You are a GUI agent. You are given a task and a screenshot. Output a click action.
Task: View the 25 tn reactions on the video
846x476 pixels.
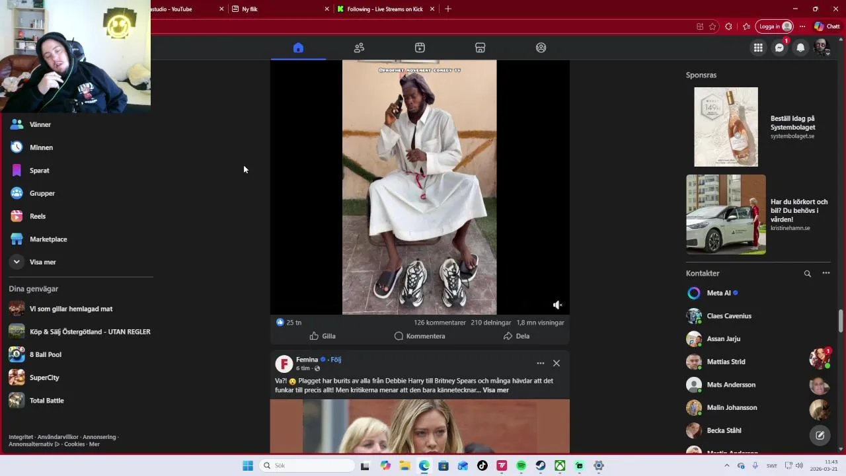click(289, 323)
